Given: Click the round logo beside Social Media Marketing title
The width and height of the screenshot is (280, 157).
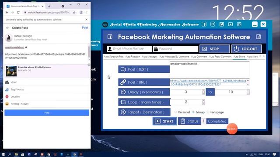Looking at the screenshot, I should click(x=105, y=24).
